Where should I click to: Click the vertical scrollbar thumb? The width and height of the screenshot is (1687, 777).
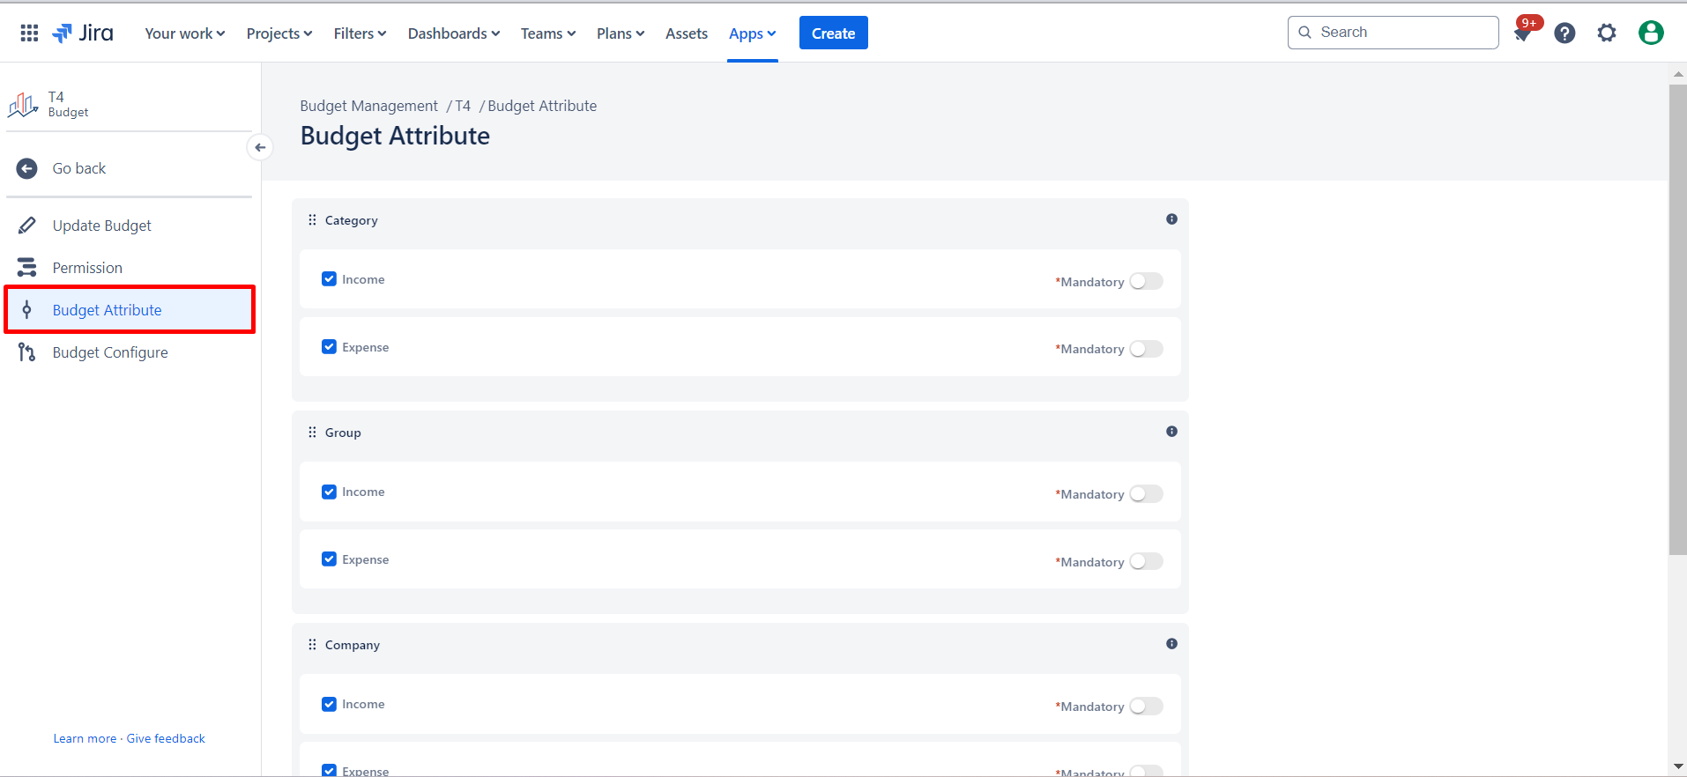click(x=1677, y=320)
